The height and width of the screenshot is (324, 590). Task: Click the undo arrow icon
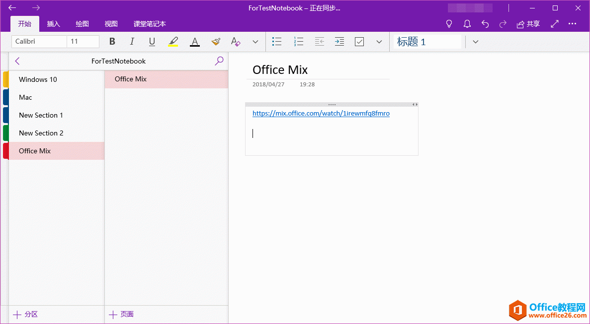click(x=485, y=23)
